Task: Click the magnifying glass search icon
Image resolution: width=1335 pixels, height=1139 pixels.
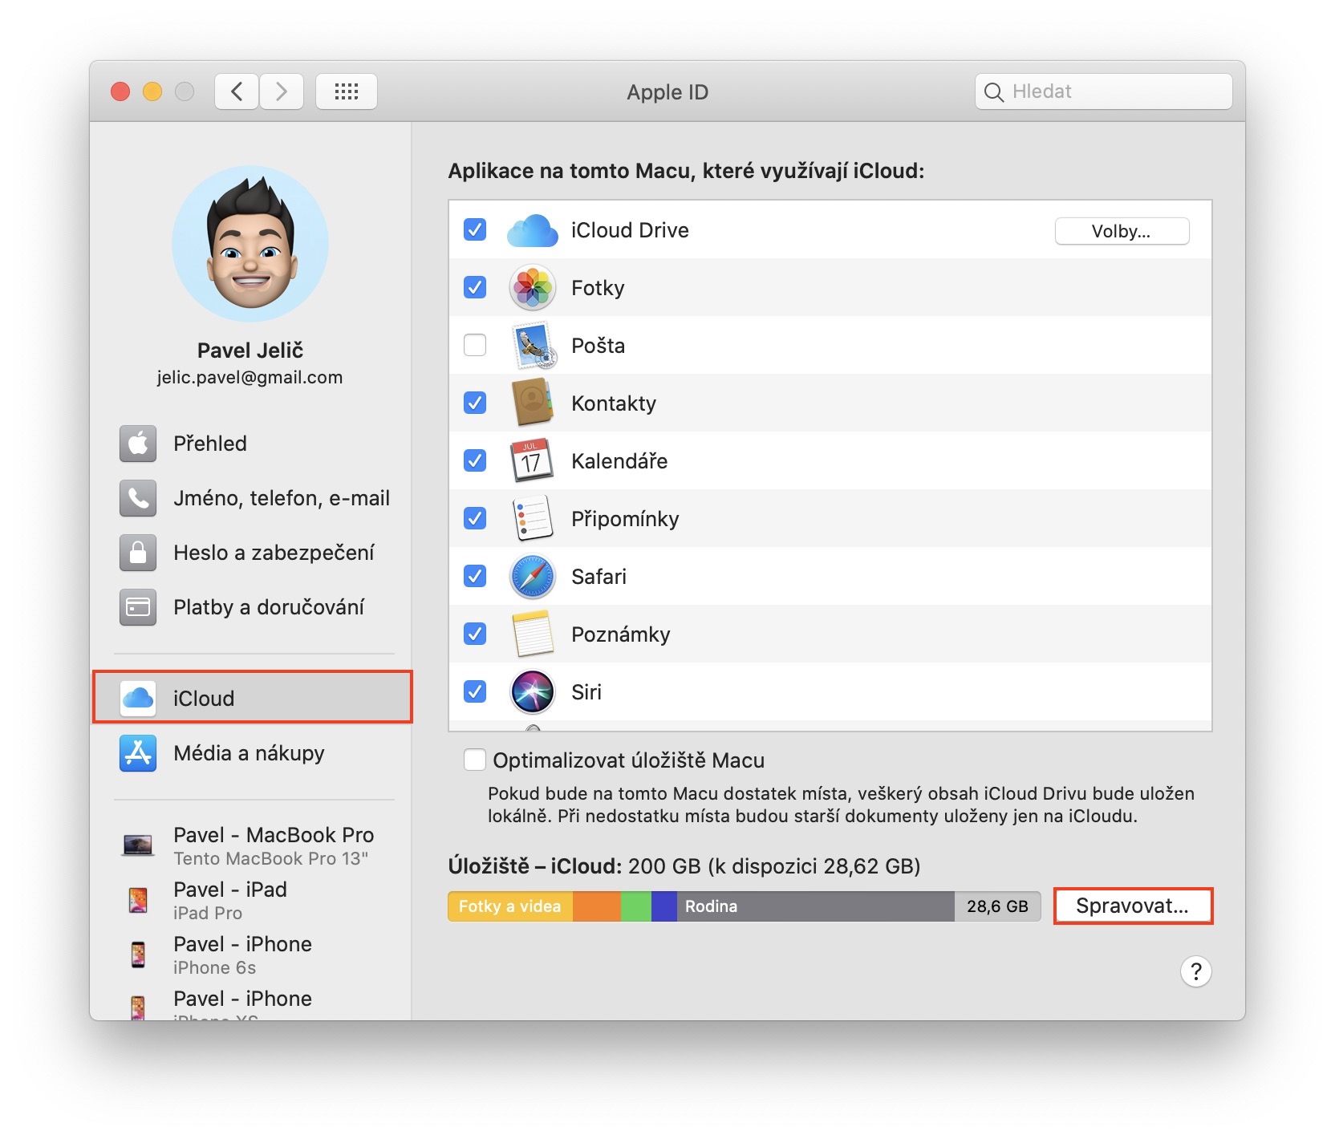Action: (x=994, y=92)
